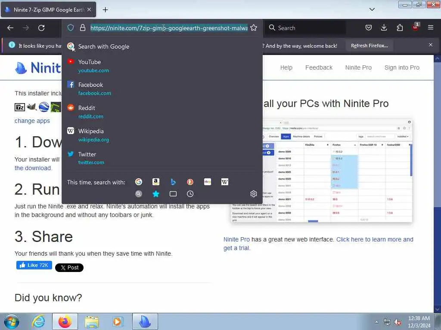The width and height of the screenshot is (441, 330).
Task: Search open tabs using the tab icon
Action: pyautogui.click(x=173, y=194)
